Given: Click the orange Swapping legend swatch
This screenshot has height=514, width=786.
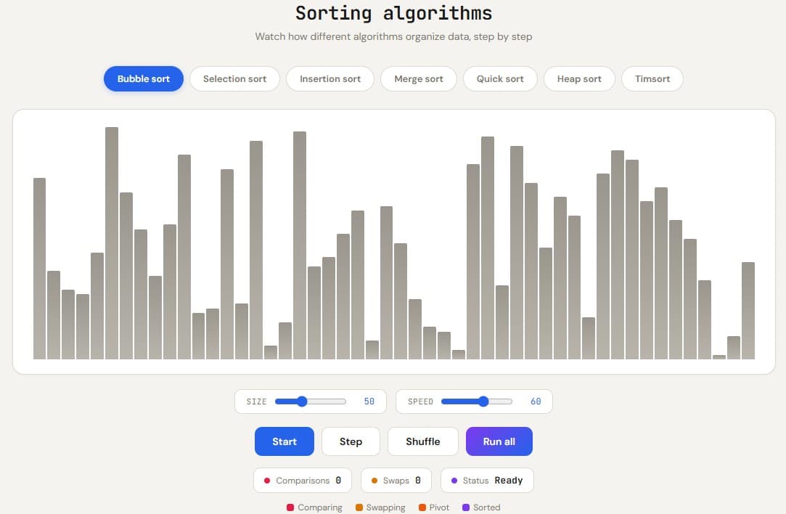Looking at the screenshot, I should point(359,507).
